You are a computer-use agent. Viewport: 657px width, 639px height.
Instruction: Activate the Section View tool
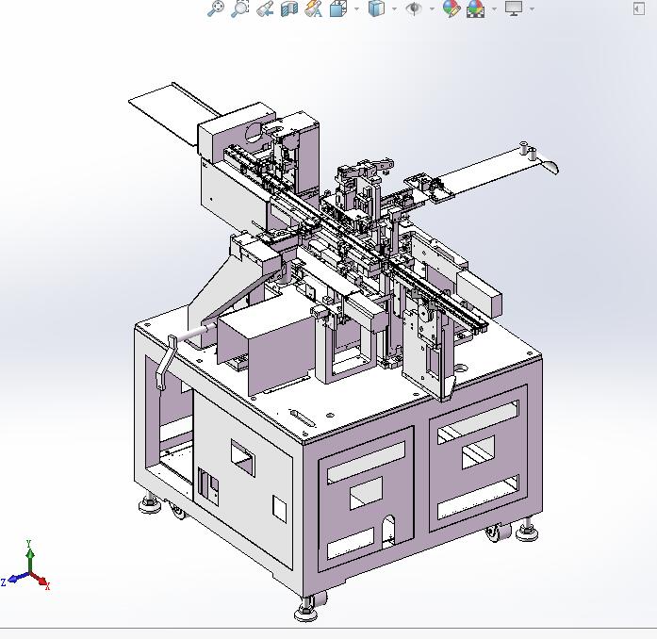289,8
